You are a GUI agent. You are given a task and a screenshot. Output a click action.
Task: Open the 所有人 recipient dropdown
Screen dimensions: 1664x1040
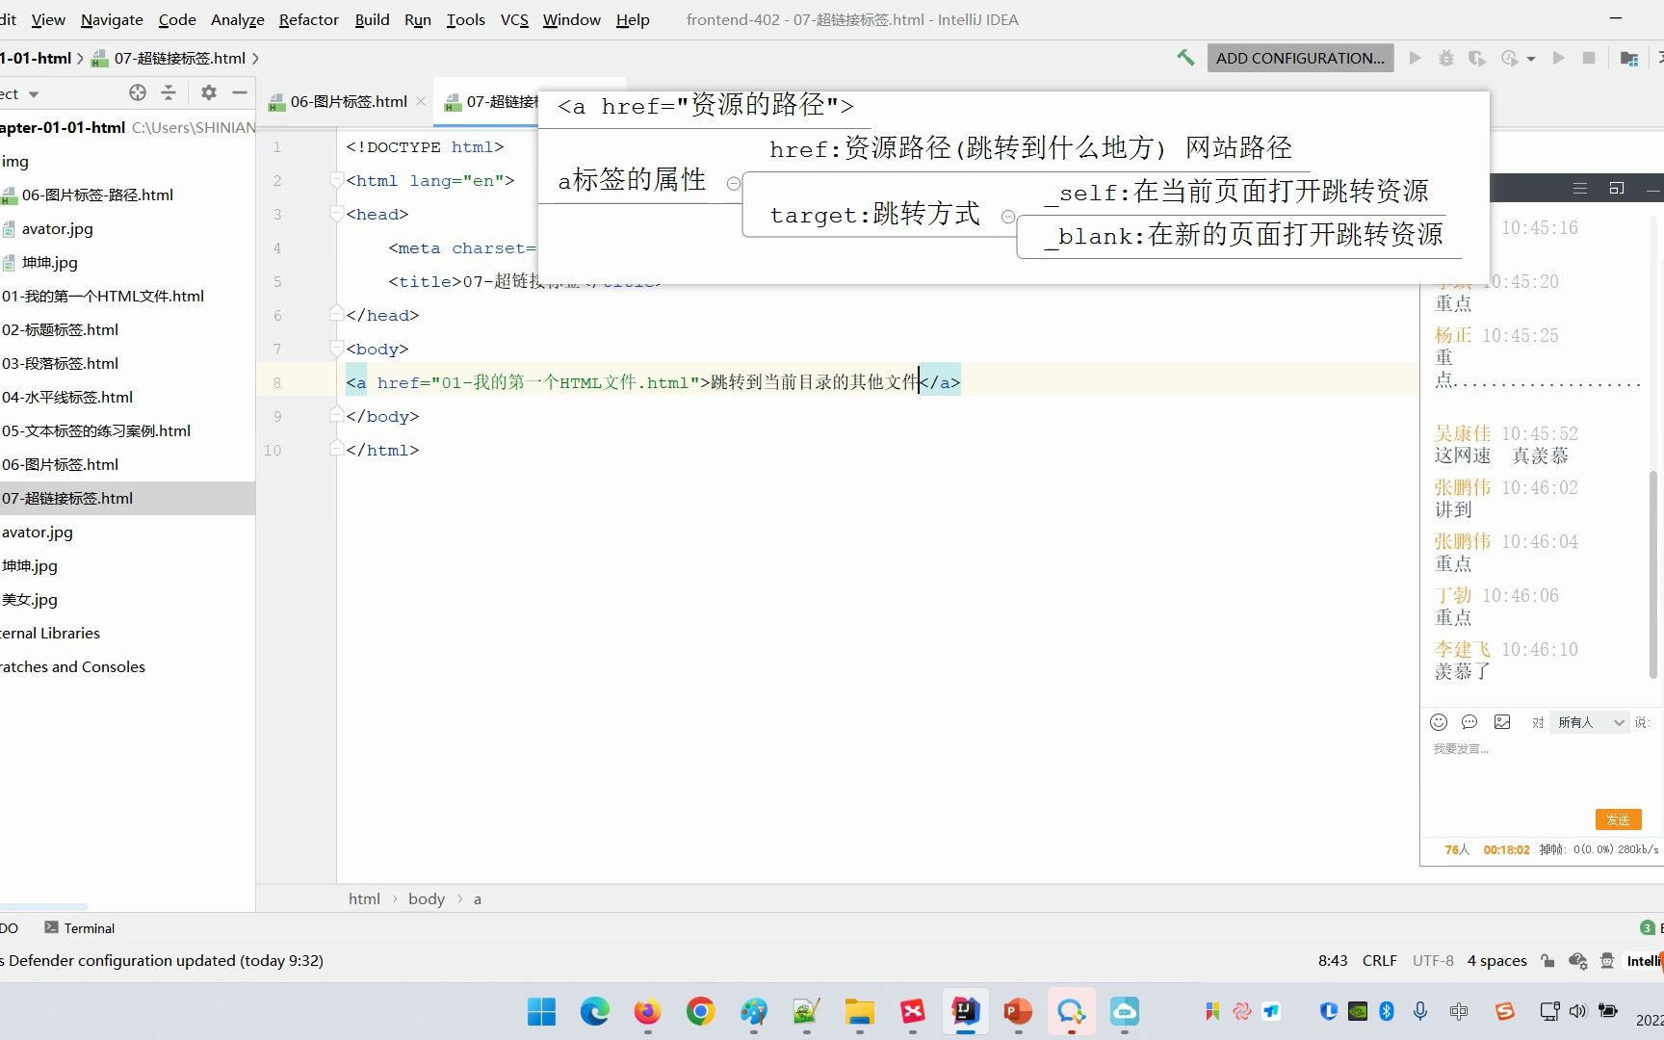click(1590, 722)
